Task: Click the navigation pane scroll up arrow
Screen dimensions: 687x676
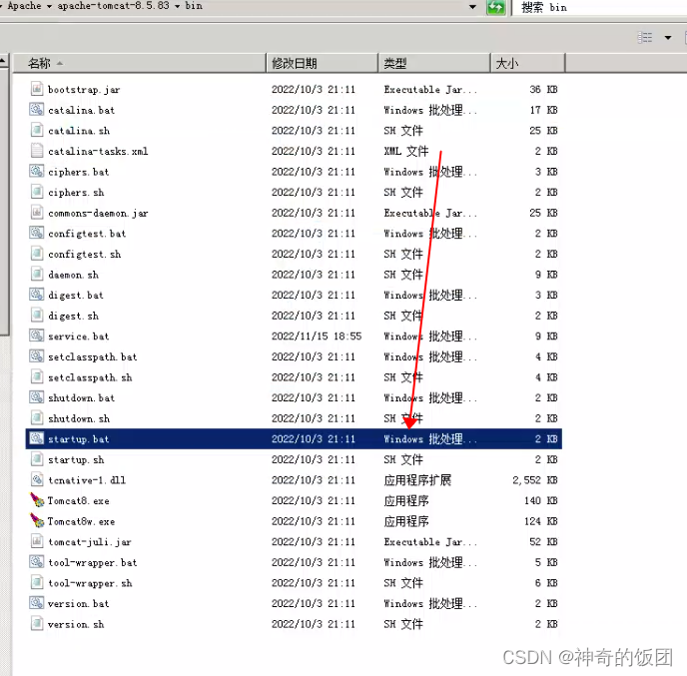Action: click(4, 61)
